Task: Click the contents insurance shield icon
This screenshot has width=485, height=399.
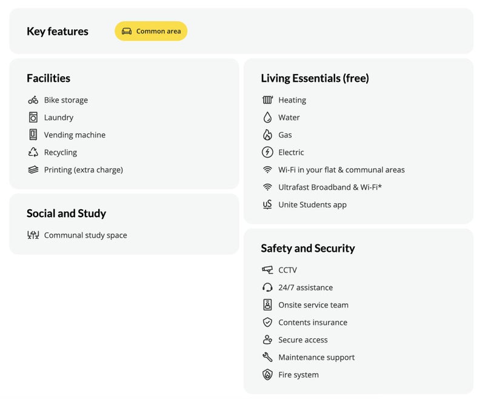Action: click(267, 323)
